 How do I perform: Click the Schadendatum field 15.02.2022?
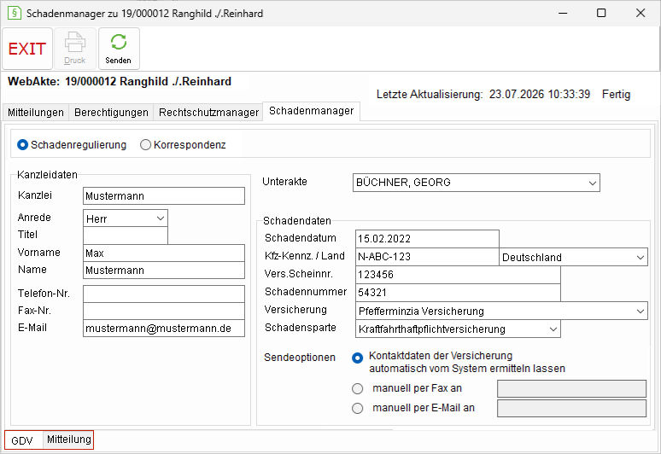[x=427, y=239]
